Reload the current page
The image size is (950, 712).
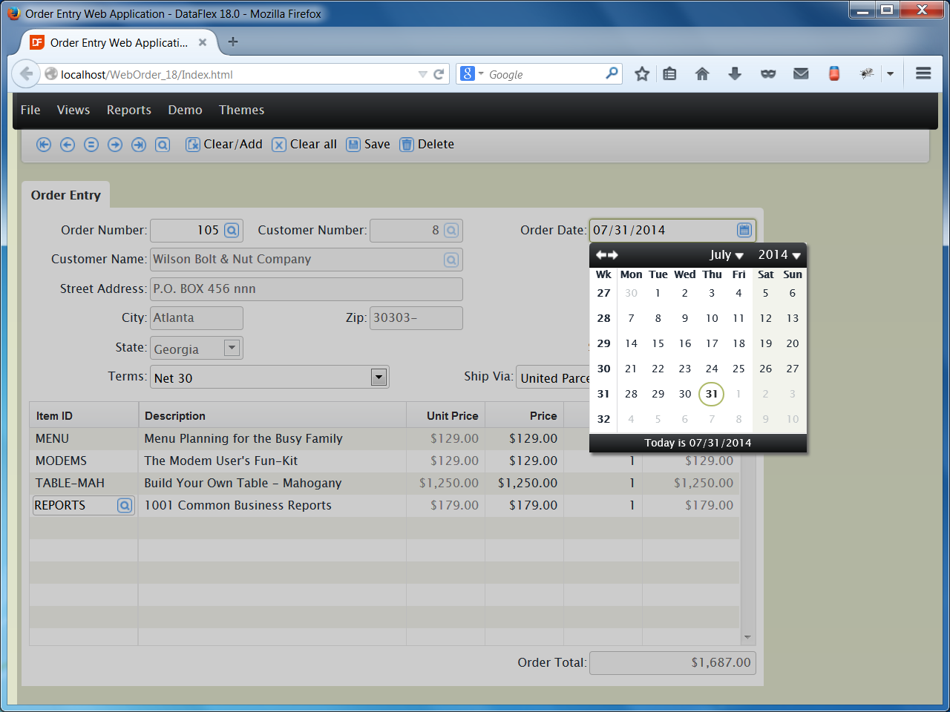pos(439,74)
